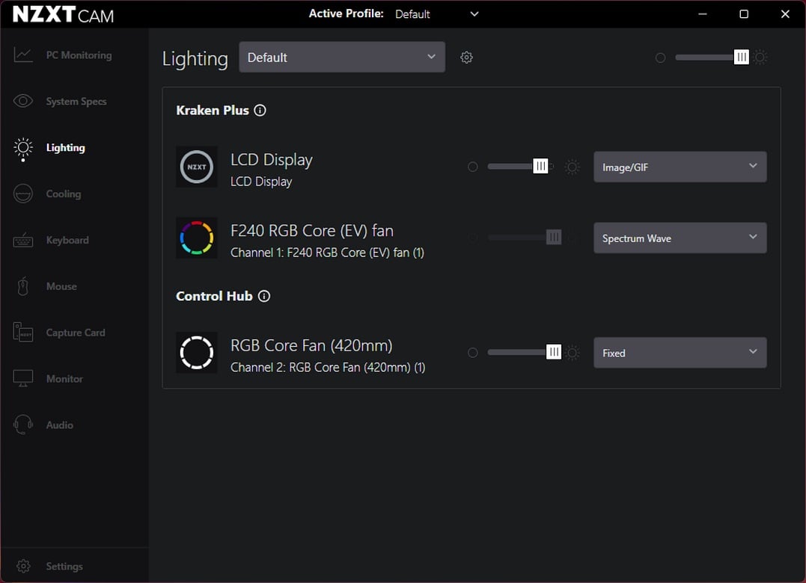
Task: Open the Fixed lighting mode dropdown
Action: click(x=680, y=353)
